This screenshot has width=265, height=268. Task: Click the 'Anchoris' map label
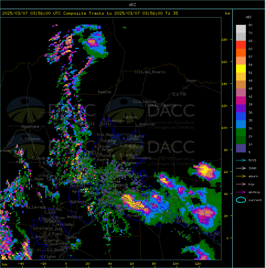(x=75, y=217)
